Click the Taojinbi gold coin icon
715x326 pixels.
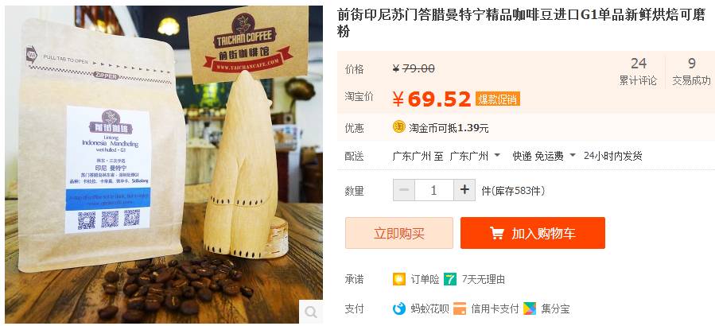(x=399, y=127)
